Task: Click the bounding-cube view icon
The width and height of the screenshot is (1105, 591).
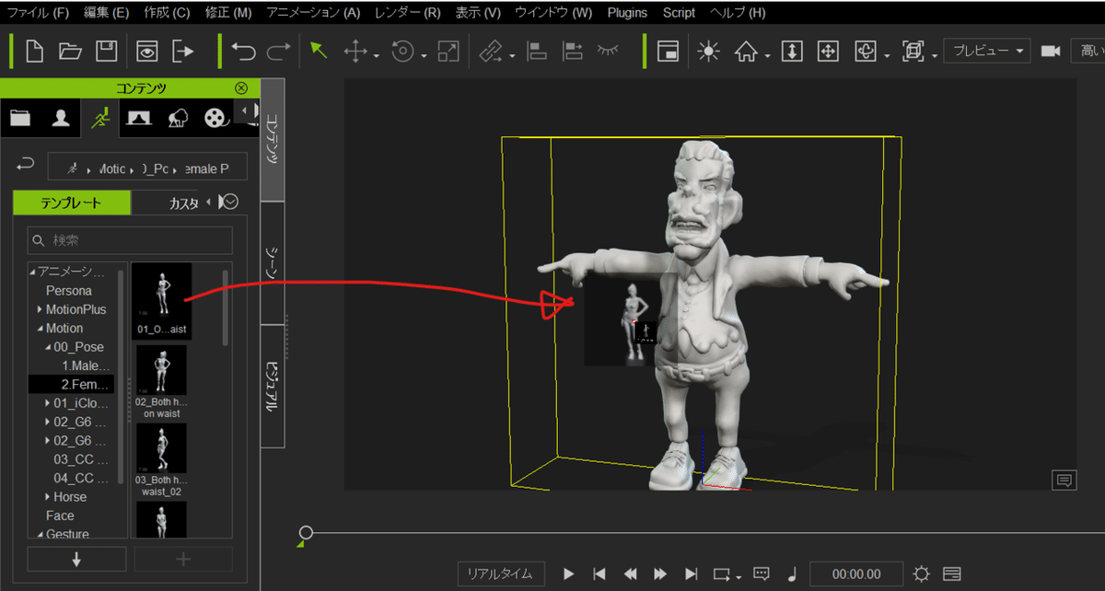Action: coord(913,52)
